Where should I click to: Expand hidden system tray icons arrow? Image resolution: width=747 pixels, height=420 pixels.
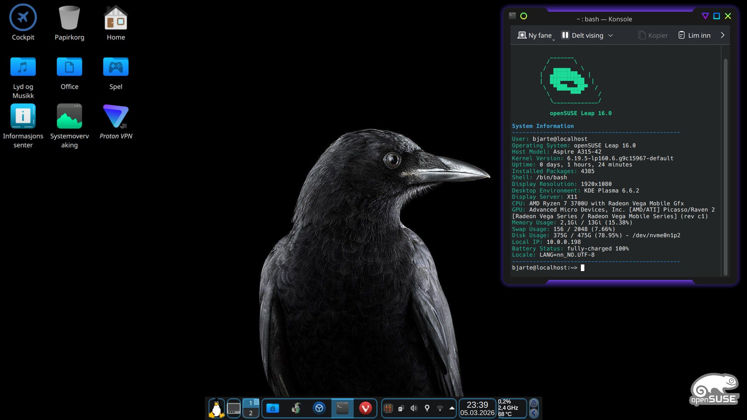tap(452, 408)
